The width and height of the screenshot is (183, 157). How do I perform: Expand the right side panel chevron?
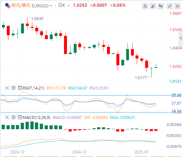[181, 38]
